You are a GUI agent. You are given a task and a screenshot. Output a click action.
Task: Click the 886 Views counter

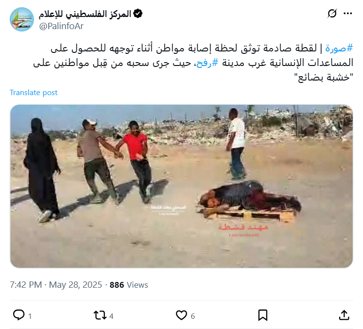[129, 285]
